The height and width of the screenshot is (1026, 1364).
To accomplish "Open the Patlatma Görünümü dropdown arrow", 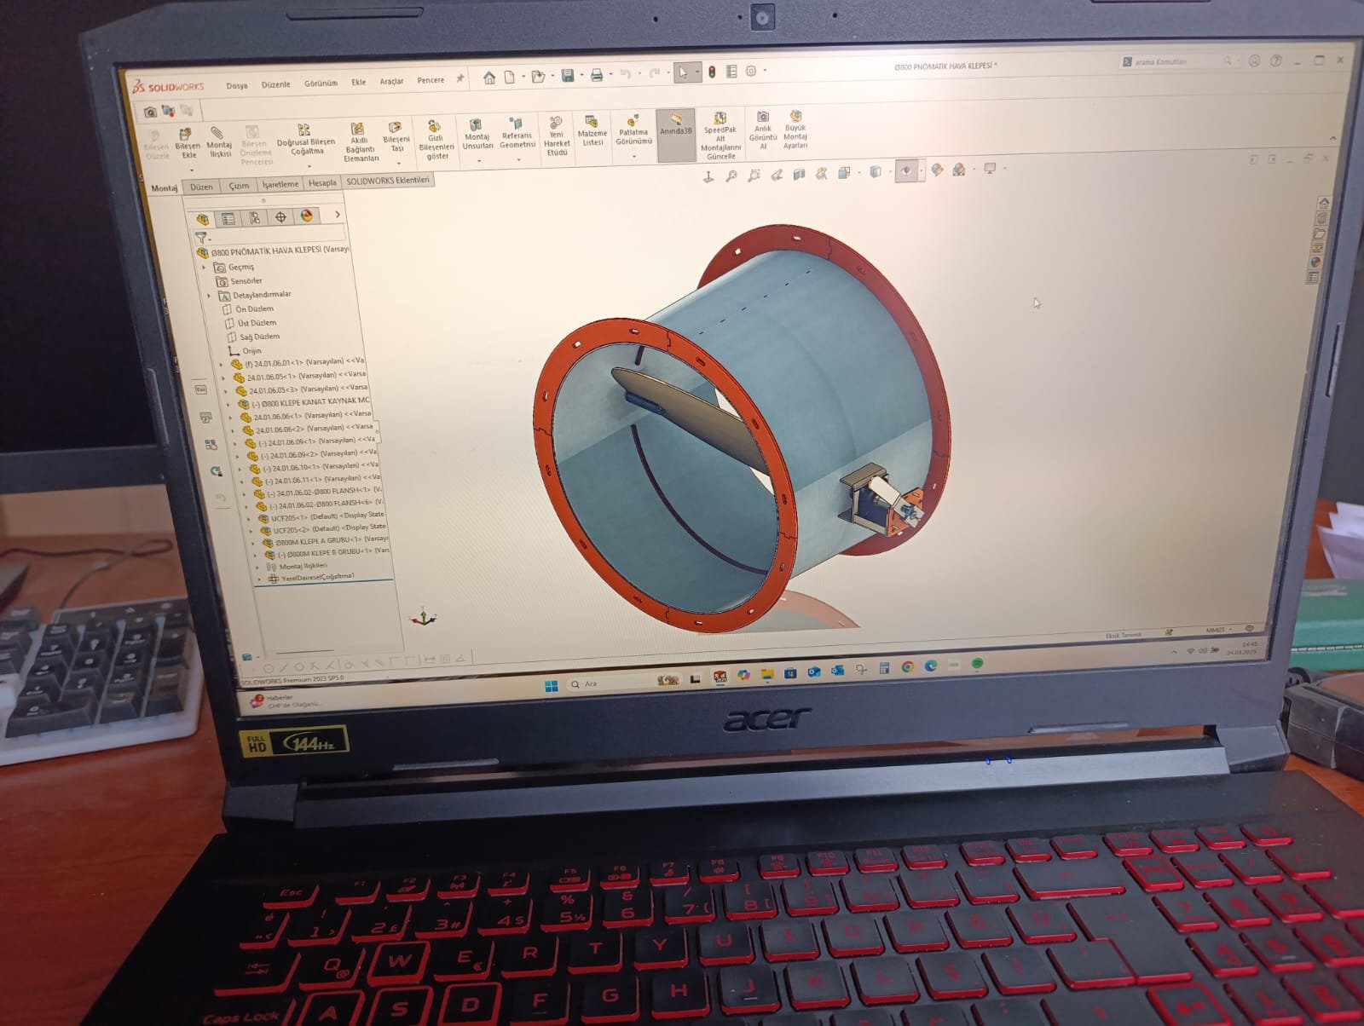I will [x=633, y=156].
